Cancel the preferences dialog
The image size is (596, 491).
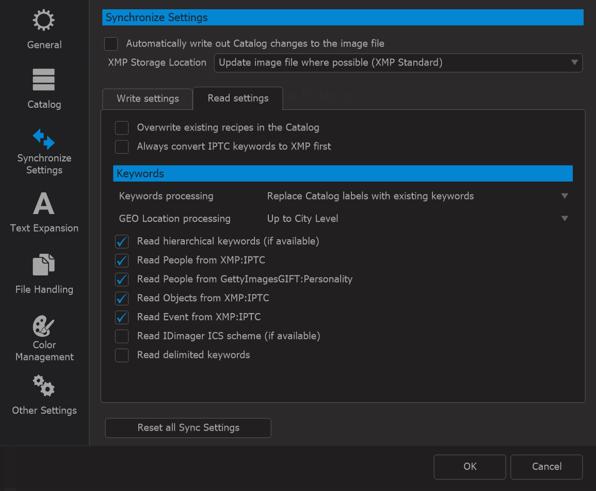click(x=546, y=467)
